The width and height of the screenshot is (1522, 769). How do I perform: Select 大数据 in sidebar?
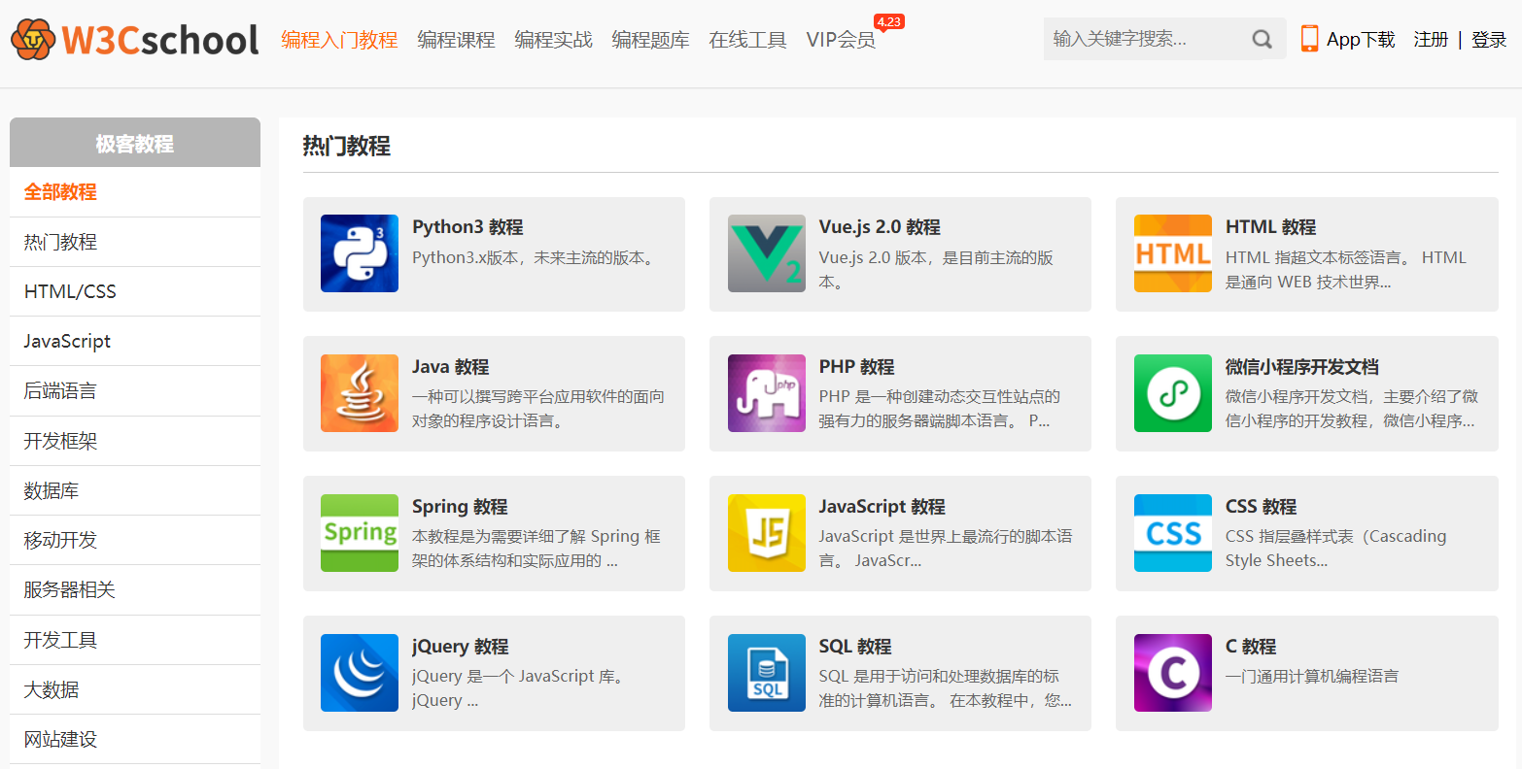click(135, 689)
